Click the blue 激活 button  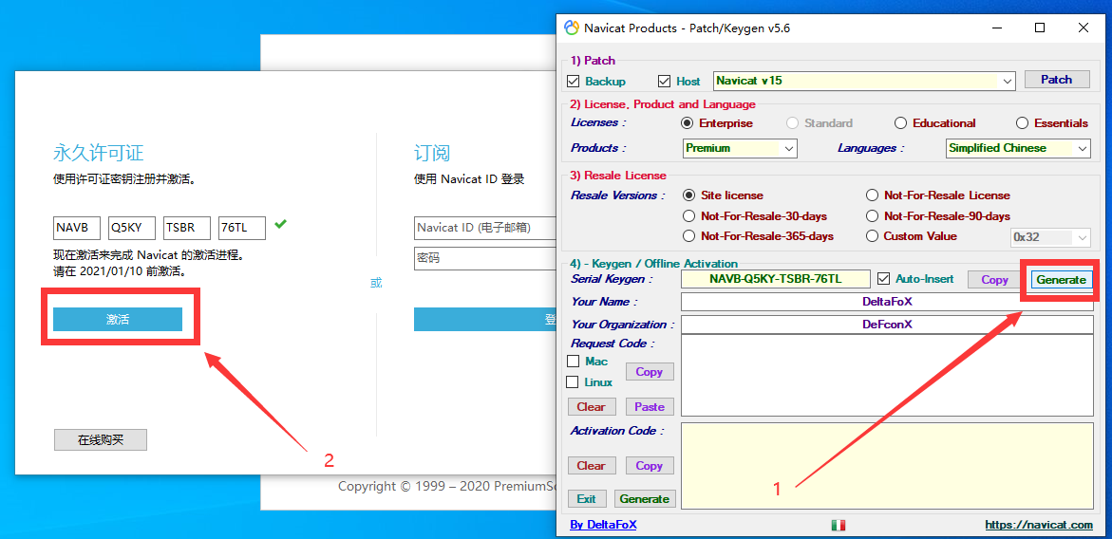[x=118, y=320]
